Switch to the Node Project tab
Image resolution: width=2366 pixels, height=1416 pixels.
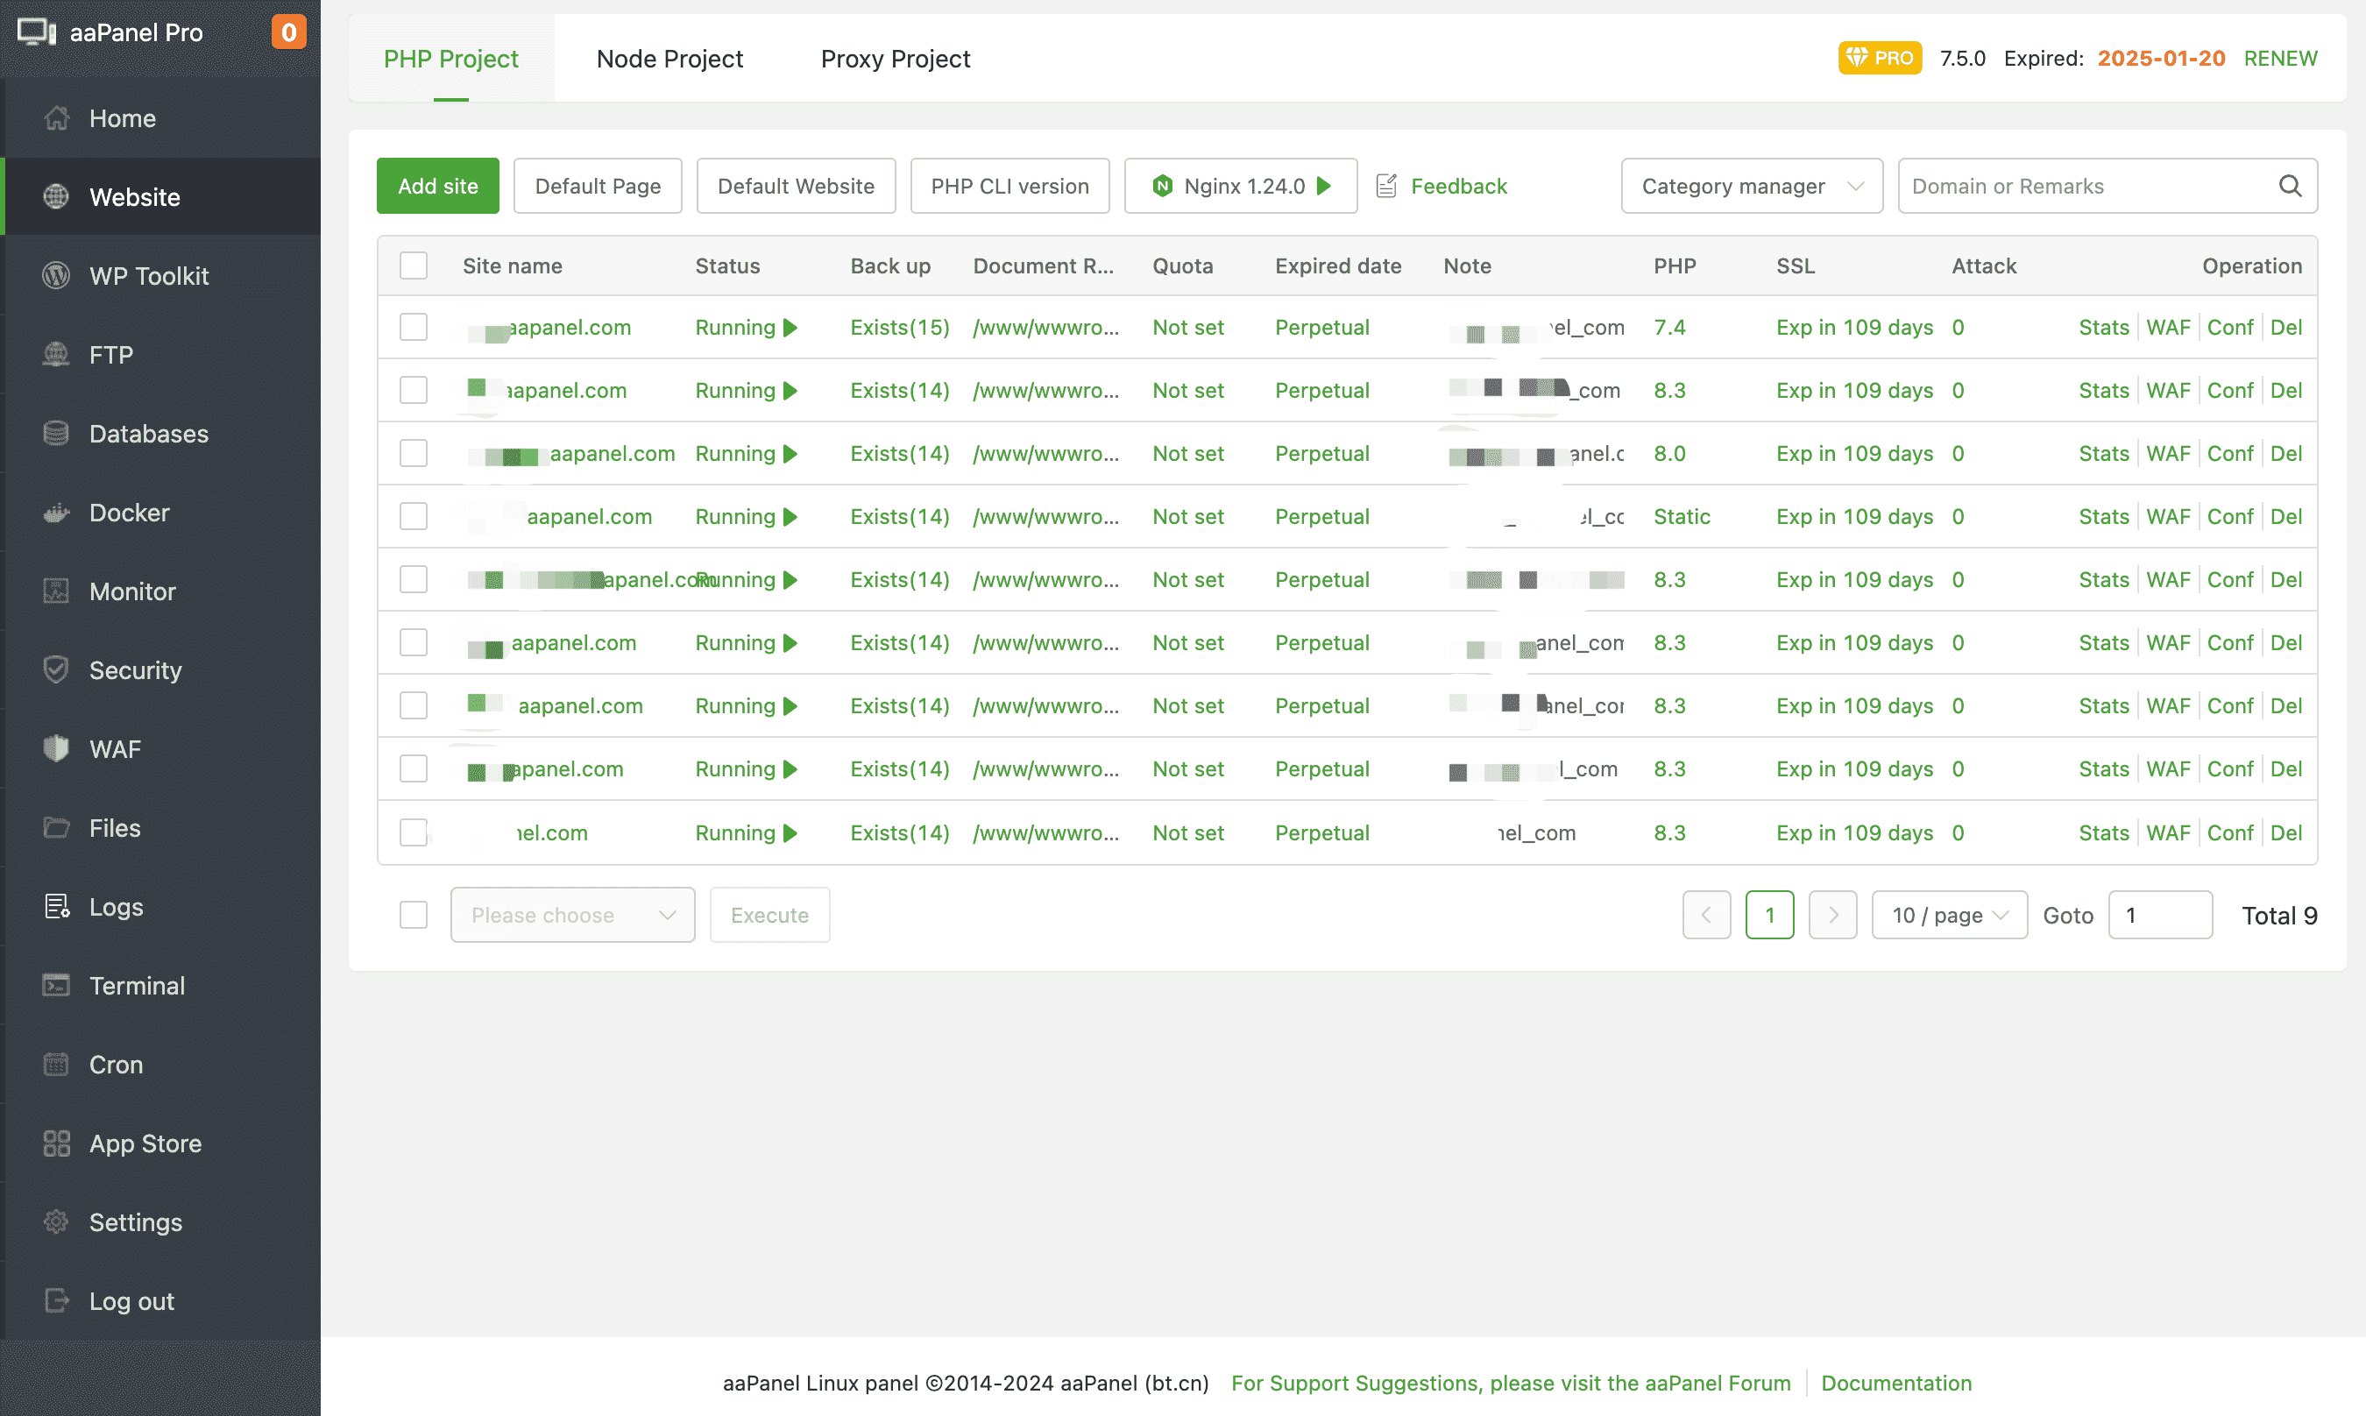coord(669,60)
